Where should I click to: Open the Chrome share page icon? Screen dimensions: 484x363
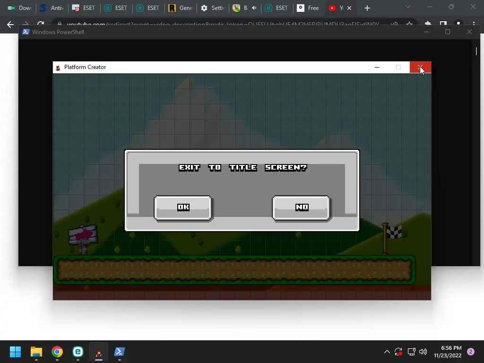[x=394, y=24]
